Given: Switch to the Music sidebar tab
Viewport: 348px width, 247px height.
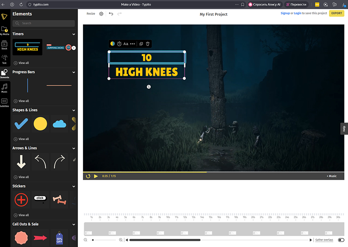Looking at the screenshot, I should coord(4,87).
